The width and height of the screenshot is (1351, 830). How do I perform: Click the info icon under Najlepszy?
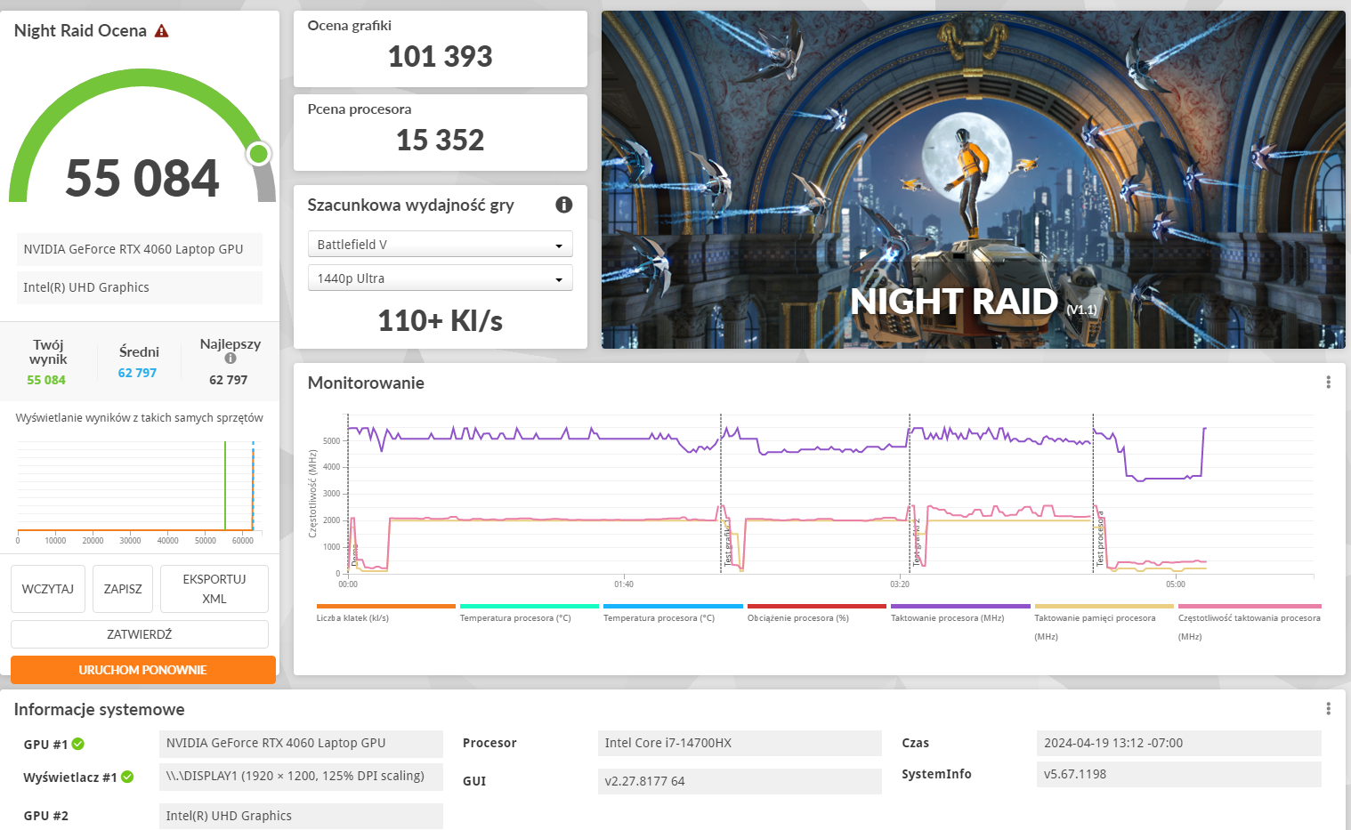231,359
